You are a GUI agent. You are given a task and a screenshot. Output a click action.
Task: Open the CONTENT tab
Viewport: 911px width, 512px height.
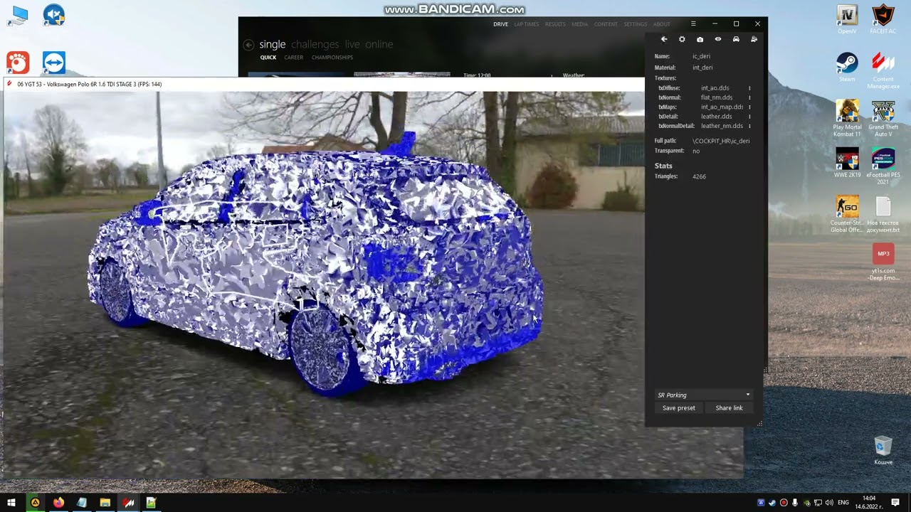click(x=606, y=24)
